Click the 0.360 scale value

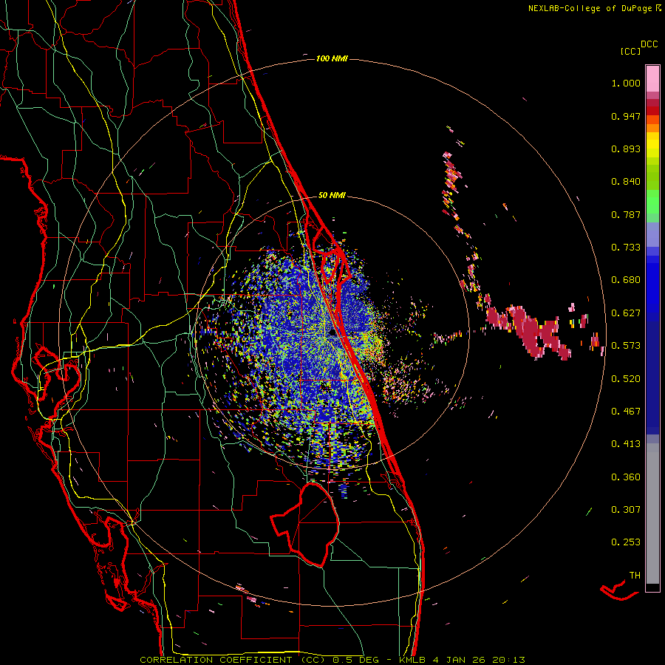coord(626,477)
